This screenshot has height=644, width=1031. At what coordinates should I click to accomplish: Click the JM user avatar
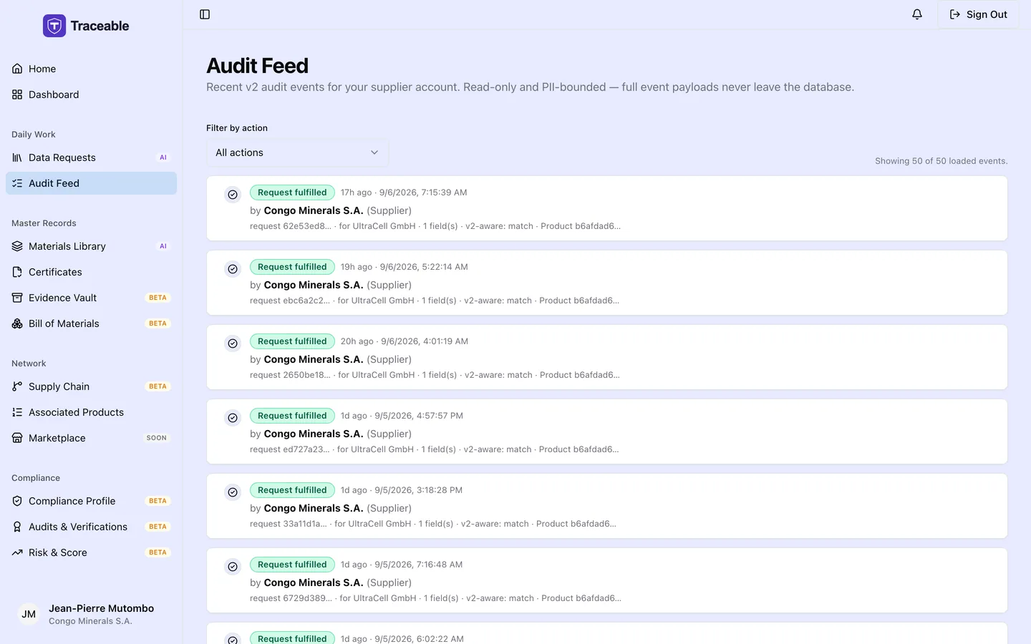(29, 614)
